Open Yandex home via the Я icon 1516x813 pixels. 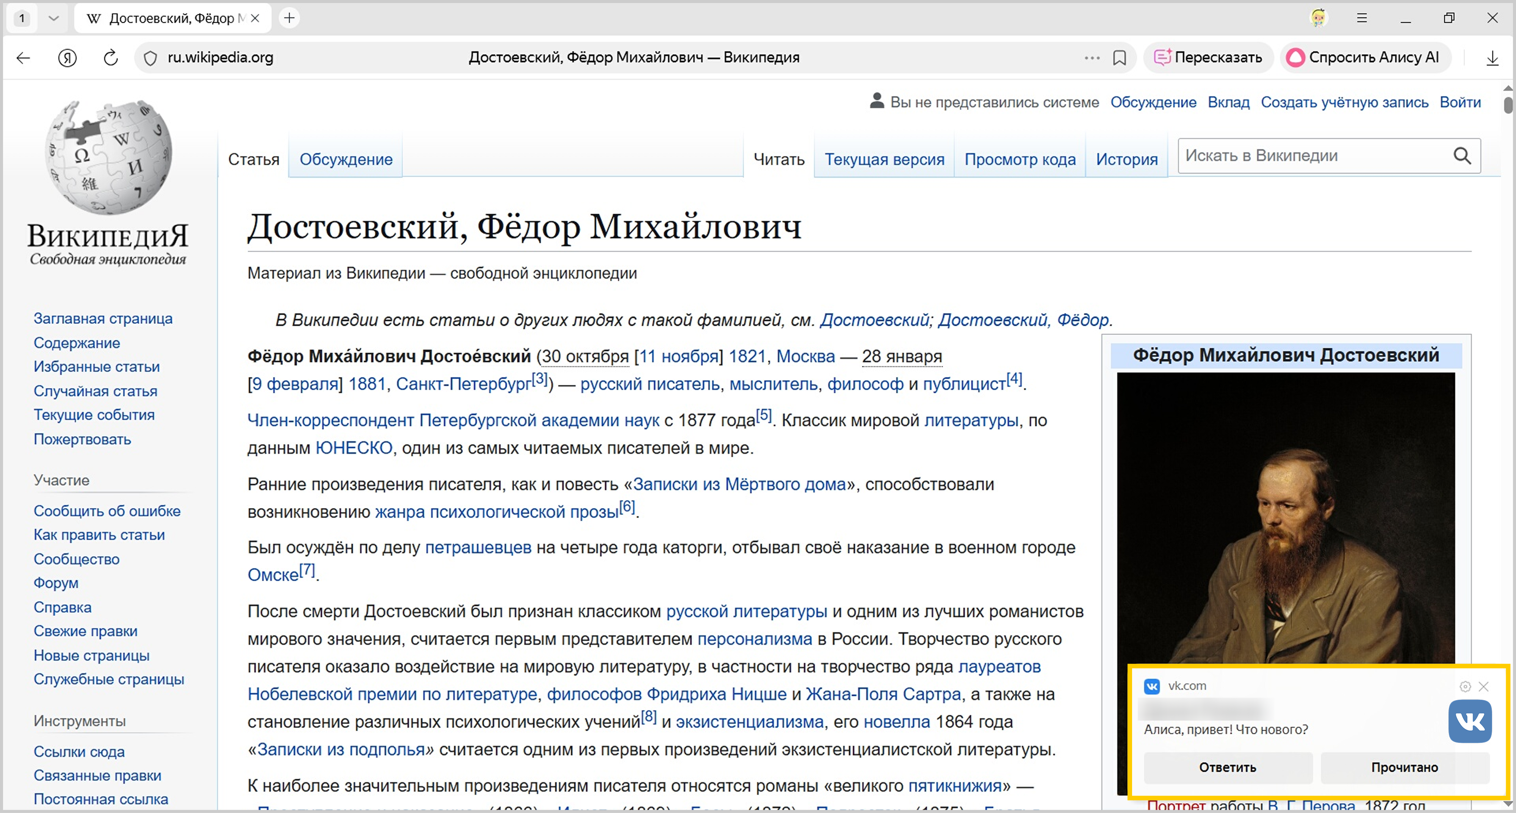pyautogui.click(x=68, y=58)
